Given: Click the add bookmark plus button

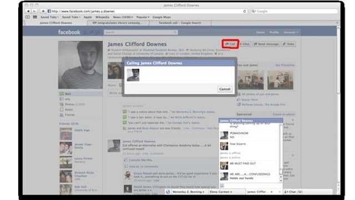Looking at the screenshot, I should [43, 11].
